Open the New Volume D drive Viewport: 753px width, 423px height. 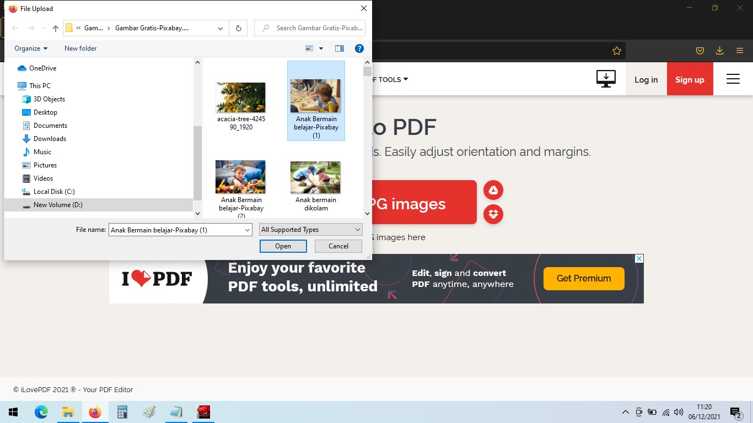57,204
